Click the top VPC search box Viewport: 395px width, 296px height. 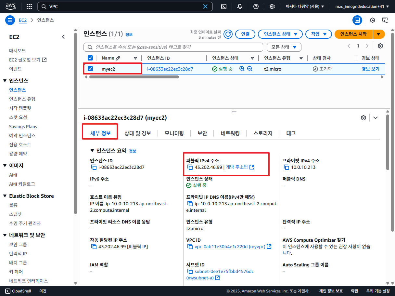pyautogui.click(x=125, y=7)
